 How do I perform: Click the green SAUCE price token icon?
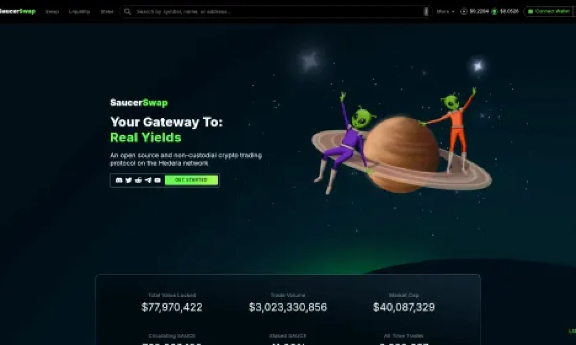click(494, 11)
